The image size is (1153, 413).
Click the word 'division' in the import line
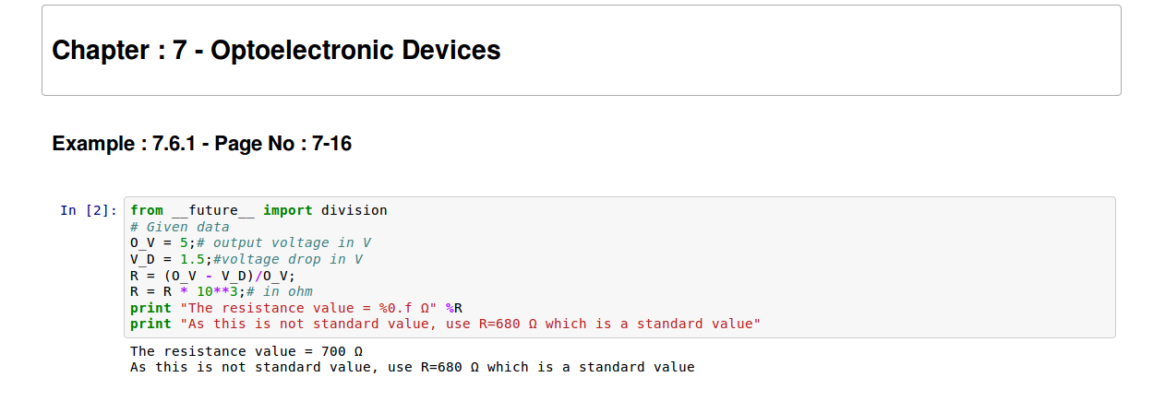(354, 210)
